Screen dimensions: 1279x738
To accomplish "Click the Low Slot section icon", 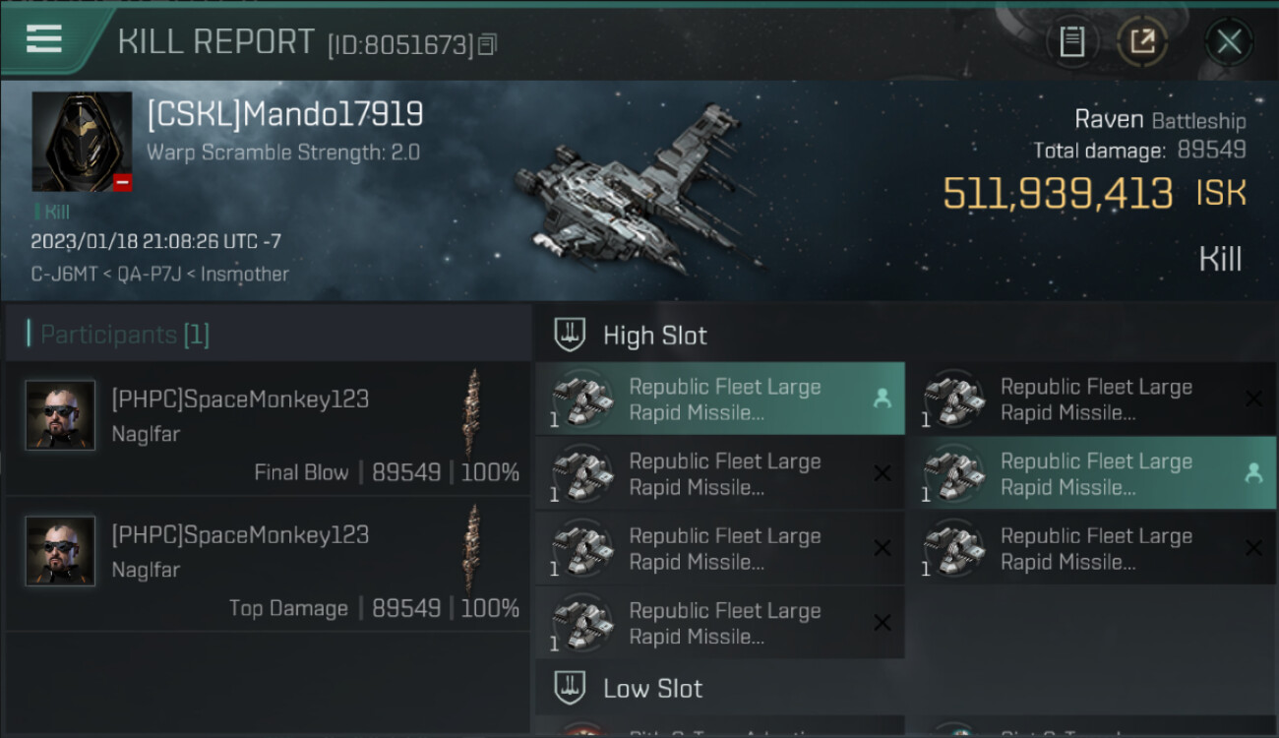I will tap(571, 688).
